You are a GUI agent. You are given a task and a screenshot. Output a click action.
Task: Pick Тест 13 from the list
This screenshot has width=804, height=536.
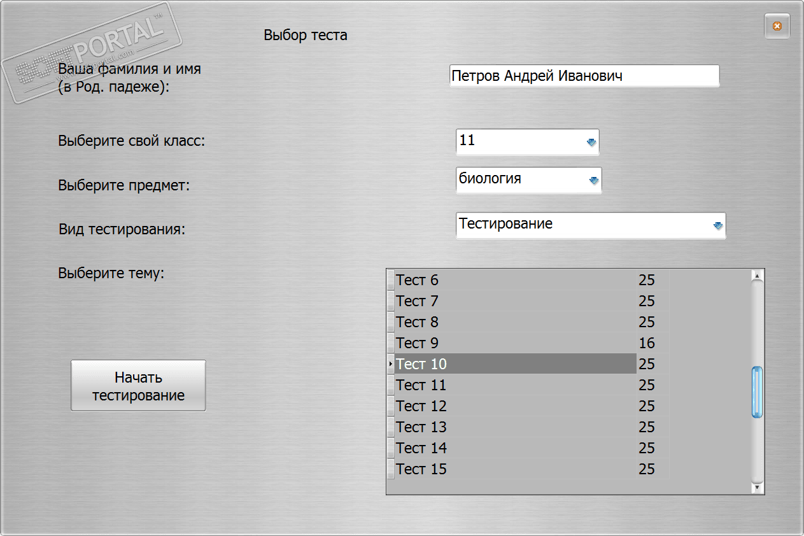(x=514, y=427)
